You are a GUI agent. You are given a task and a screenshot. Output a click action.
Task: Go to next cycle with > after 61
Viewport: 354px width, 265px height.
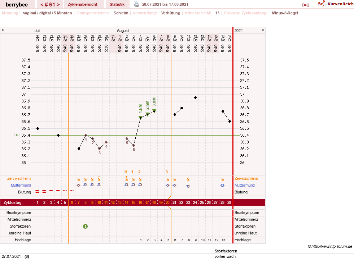click(58, 5)
